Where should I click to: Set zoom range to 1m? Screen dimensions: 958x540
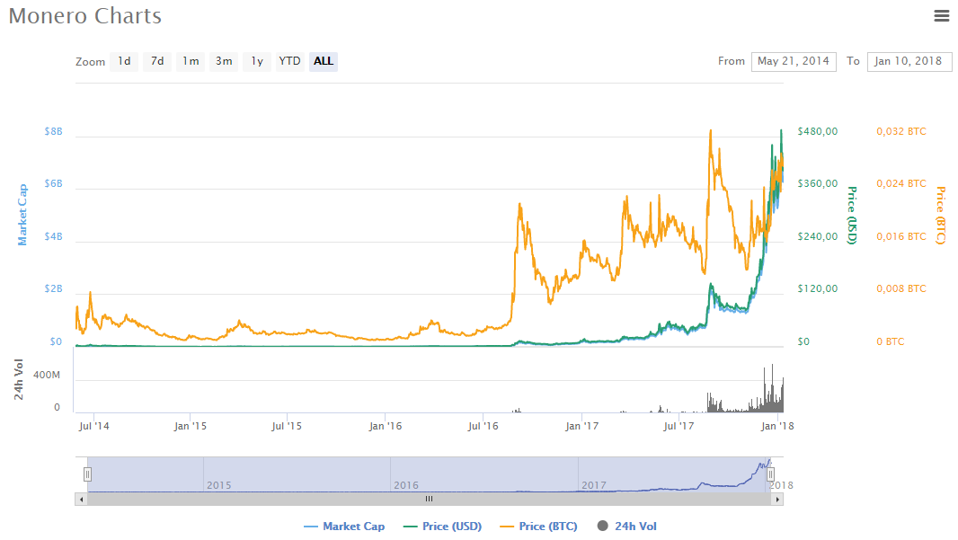click(191, 61)
